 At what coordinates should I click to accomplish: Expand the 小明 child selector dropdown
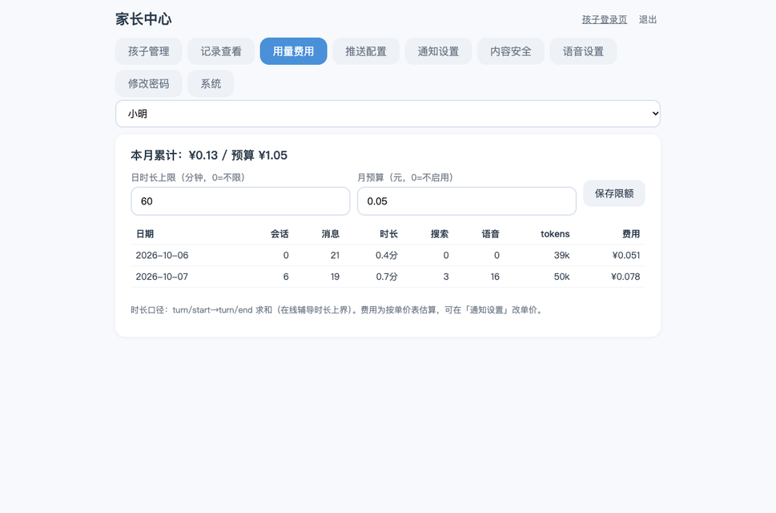click(x=388, y=113)
